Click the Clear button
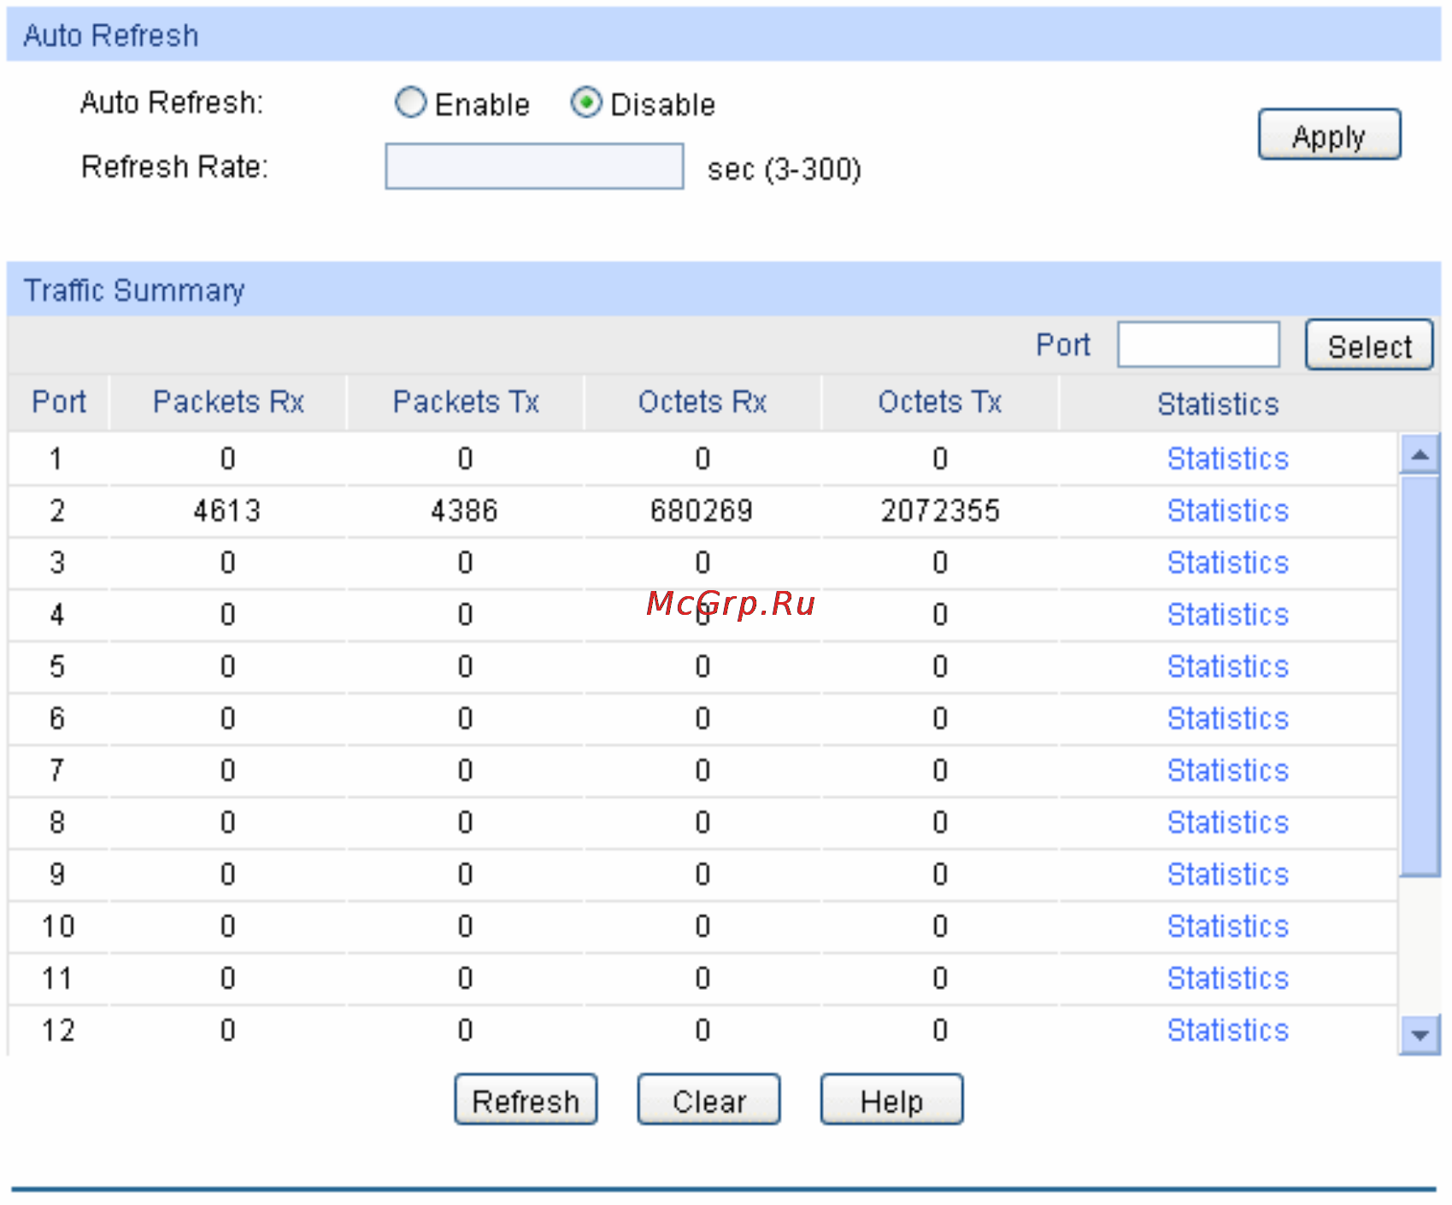The width and height of the screenshot is (1452, 1205). pos(708,1100)
